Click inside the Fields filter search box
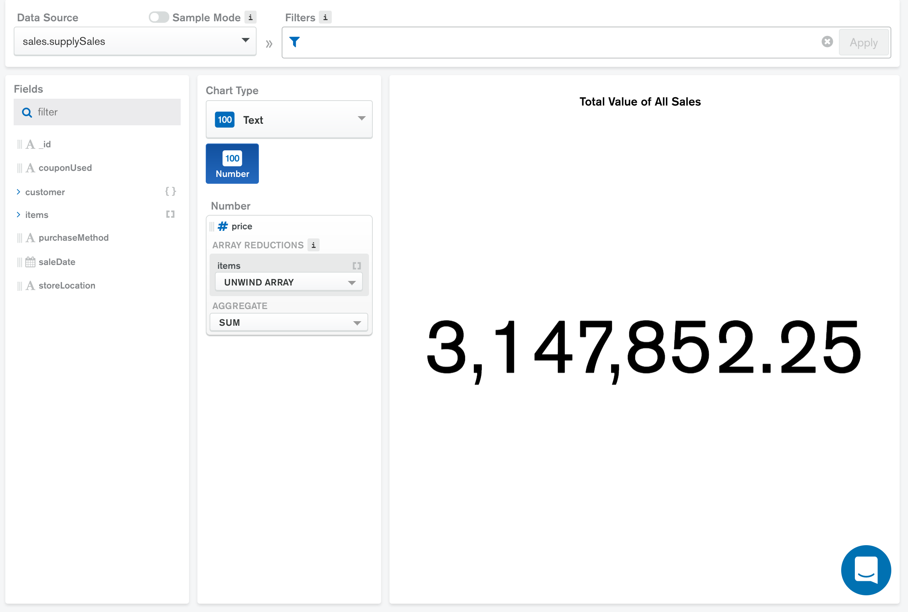This screenshot has height=612, width=908. (97, 112)
